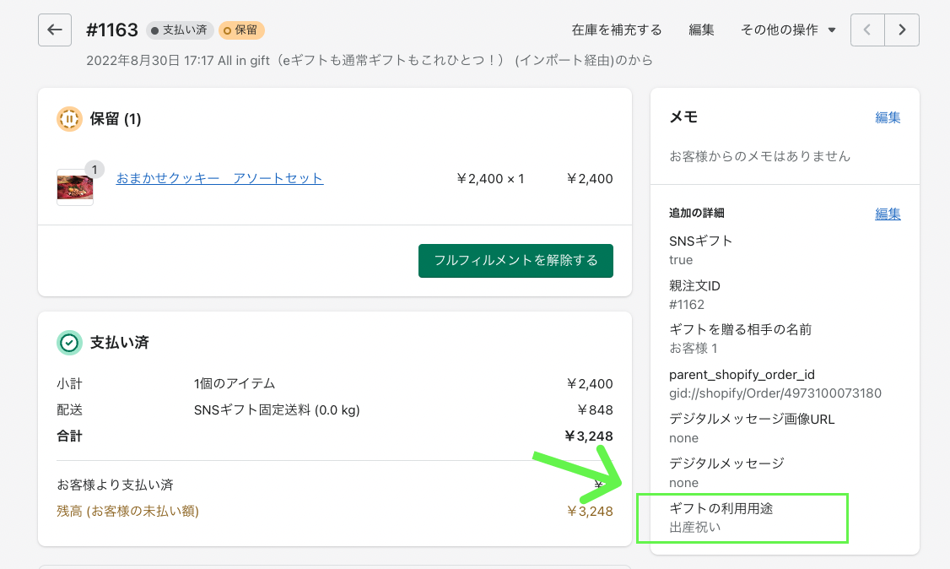Click the item quantity badge
The height and width of the screenshot is (569, 950).
[94, 170]
